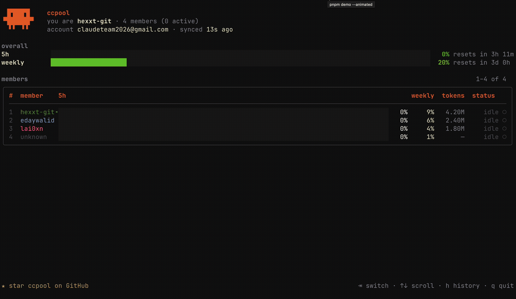Click the bold hexxt-git username in header
This screenshot has width=516, height=299.
pos(94,21)
